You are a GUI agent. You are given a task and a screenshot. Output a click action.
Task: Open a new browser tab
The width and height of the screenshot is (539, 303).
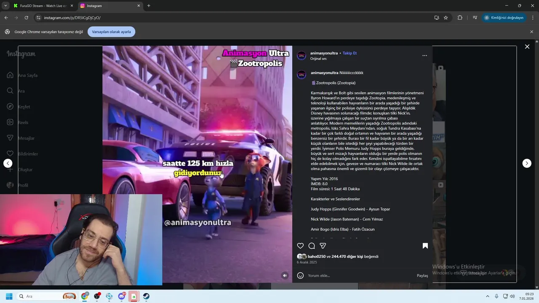pyautogui.click(x=149, y=6)
